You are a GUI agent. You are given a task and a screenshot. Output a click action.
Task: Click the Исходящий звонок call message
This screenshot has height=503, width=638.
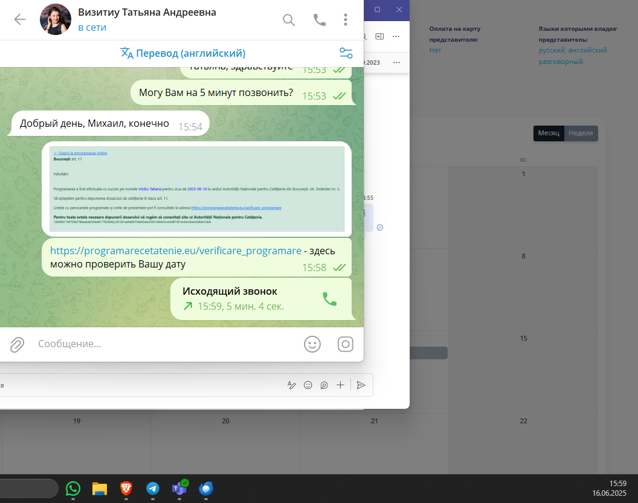[261, 299]
